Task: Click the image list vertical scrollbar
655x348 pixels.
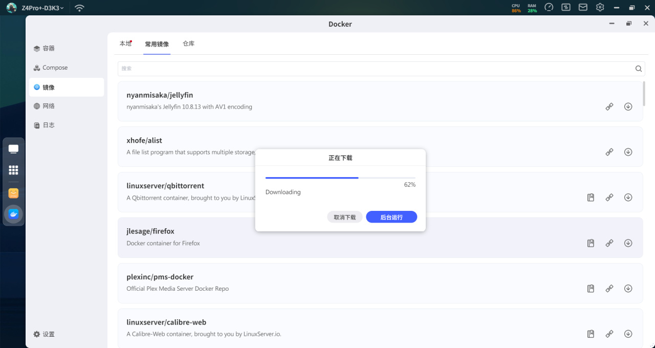Action: point(644,94)
